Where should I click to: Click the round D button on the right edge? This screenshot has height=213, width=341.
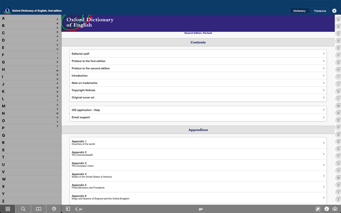[338, 41]
